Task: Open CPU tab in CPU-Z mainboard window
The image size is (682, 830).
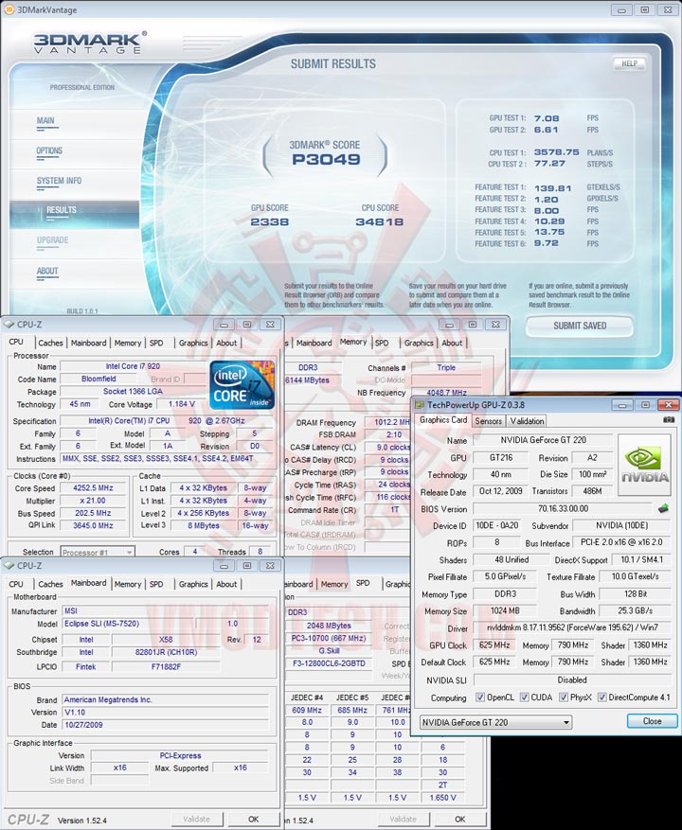Action: (16, 584)
